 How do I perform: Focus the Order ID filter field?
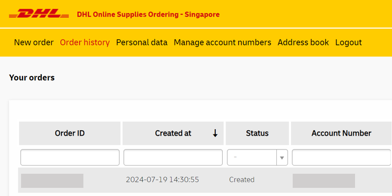tap(70, 157)
